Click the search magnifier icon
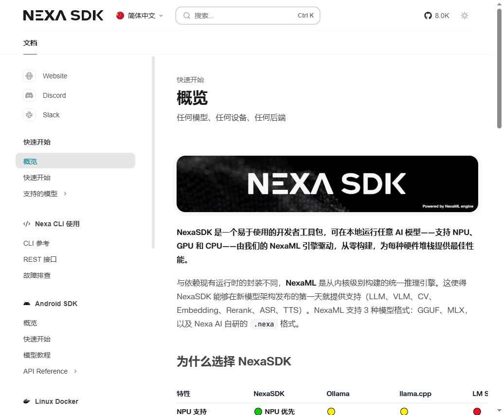This screenshot has height=415, width=503. (187, 16)
